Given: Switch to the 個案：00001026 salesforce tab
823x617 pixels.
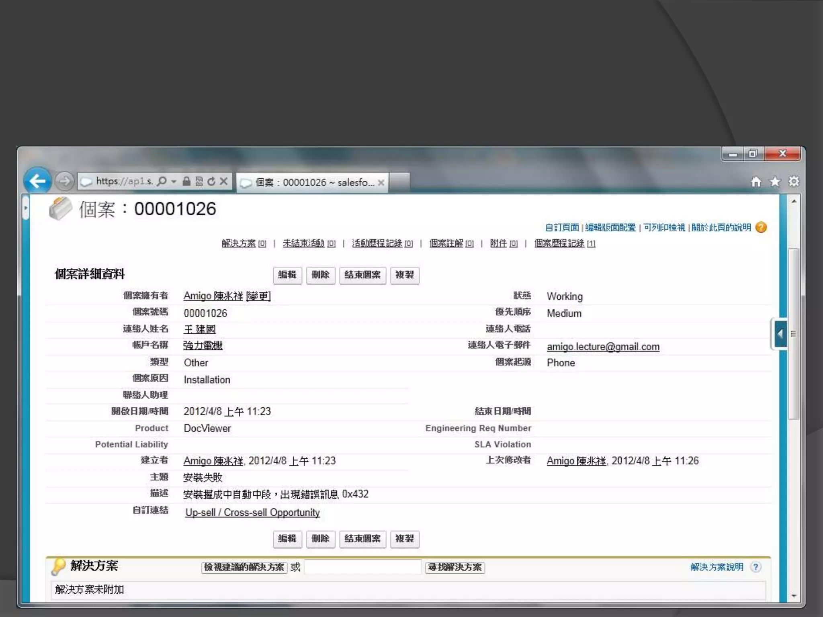Looking at the screenshot, I should point(309,183).
